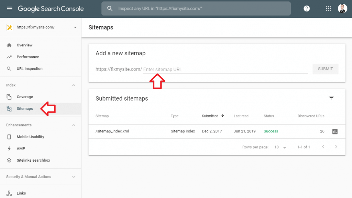The height and width of the screenshot is (198, 352).
Task: Click the Submitted column sort arrow
Action: pos(222,116)
